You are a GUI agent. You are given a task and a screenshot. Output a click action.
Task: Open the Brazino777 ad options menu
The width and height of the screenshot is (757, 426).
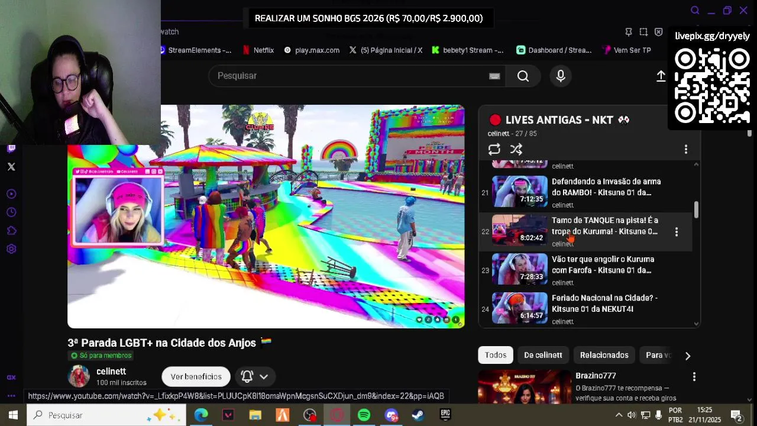[694, 376]
